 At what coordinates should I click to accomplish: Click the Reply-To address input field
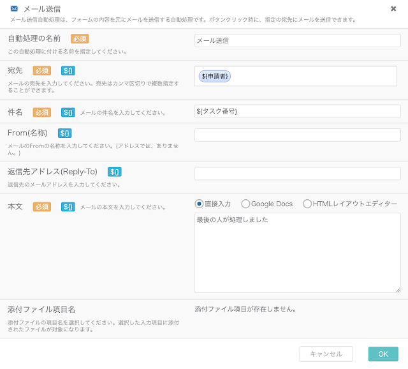(297, 174)
